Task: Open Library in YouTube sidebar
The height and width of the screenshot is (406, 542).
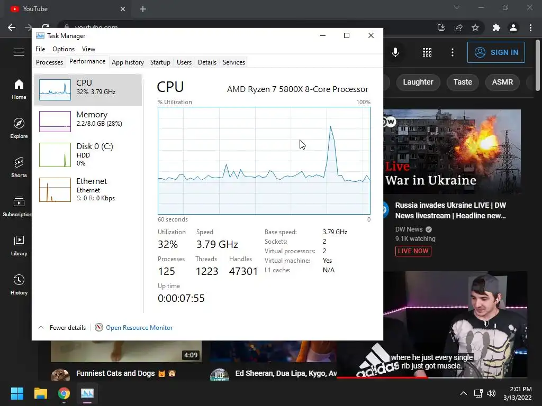Action: (19, 245)
